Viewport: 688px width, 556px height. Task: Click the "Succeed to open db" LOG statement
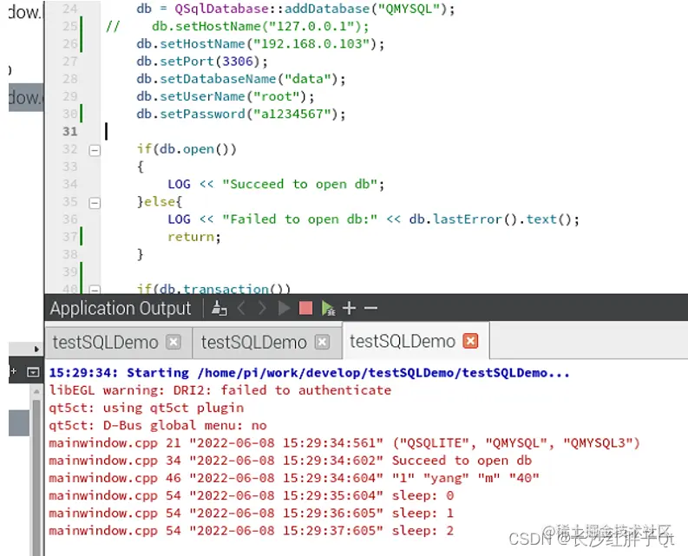pyautogui.click(x=276, y=184)
